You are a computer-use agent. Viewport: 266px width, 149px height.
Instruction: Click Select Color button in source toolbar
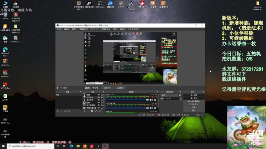click(120, 88)
